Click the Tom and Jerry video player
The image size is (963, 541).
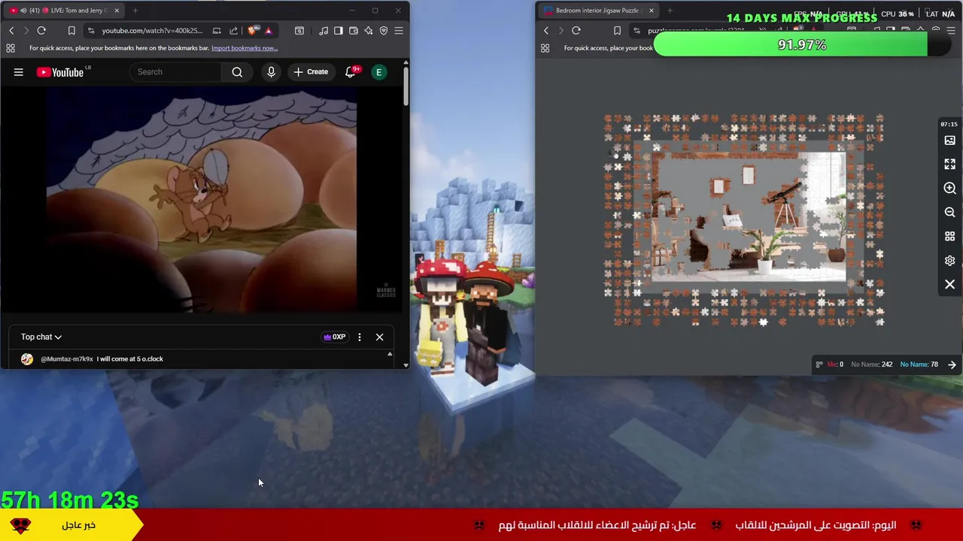(202, 201)
